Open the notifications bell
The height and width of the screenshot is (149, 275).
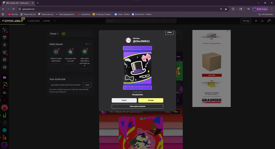tap(256, 21)
